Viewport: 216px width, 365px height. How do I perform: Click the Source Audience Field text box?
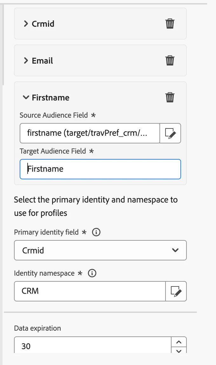pyautogui.click(x=90, y=133)
